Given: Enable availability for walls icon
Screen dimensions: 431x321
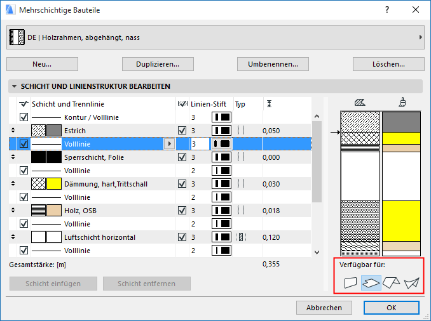Looking at the screenshot, I should click(x=350, y=282).
